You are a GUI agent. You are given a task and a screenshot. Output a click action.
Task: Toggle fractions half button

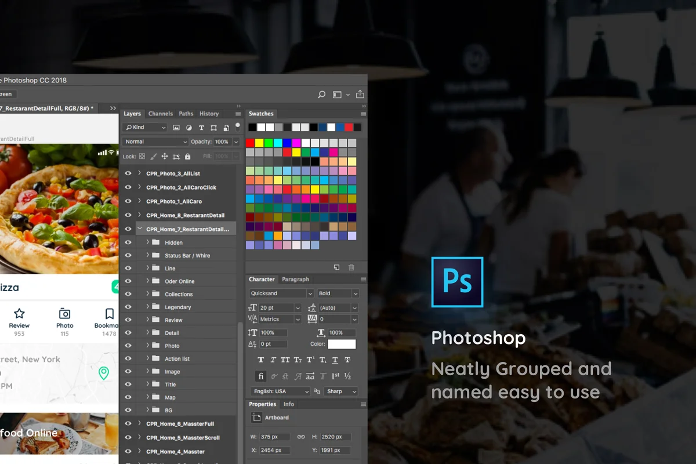click(347, 376)
